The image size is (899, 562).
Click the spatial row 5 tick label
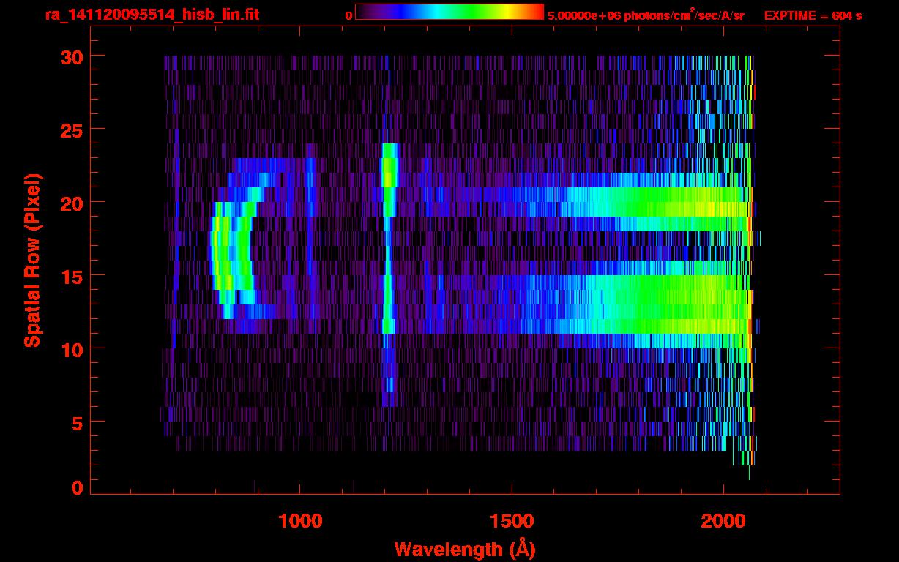pos(77,422)
